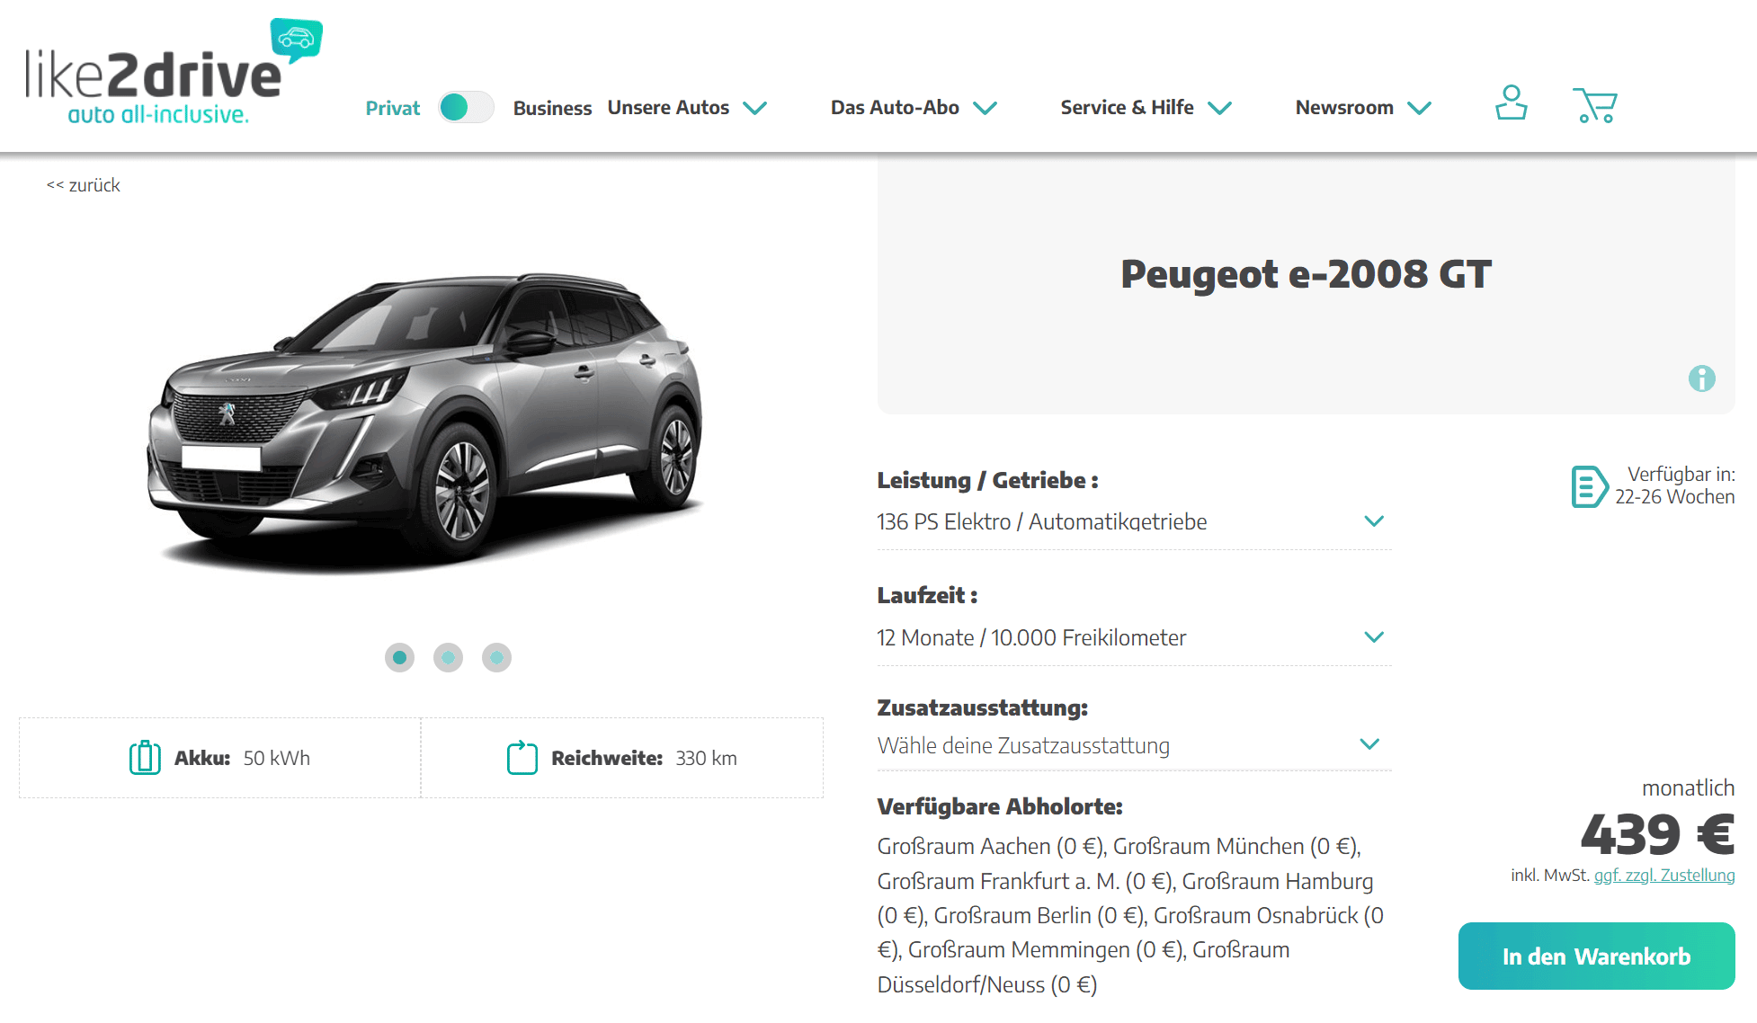Click the Akku battery icon
This screenshot has height=1023, width=1757.
[145, 758]
